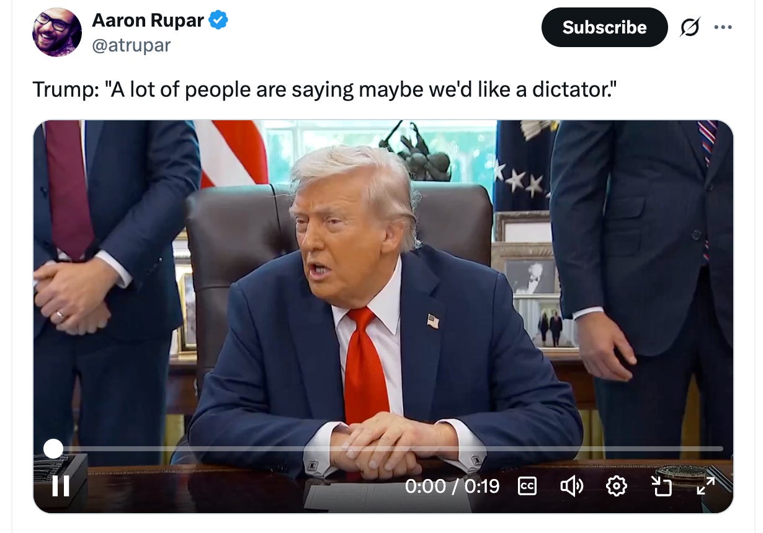
Task: Click the video frame to toggle playback
Action: 383,279
